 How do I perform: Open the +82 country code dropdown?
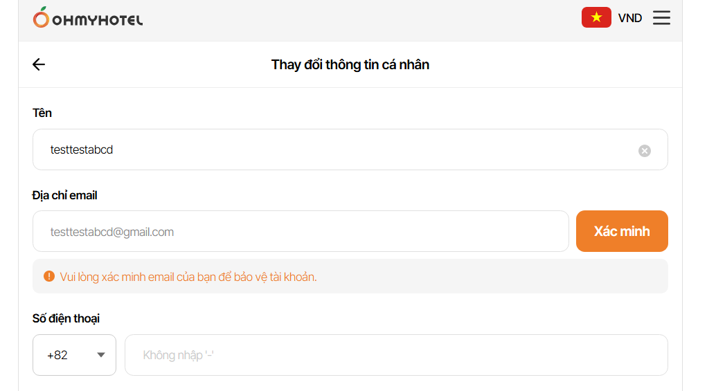74,355
